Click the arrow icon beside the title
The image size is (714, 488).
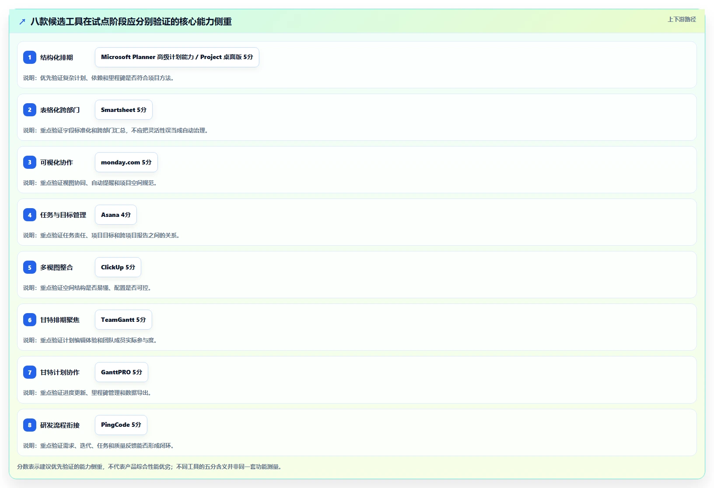click(x=22, y=21)
